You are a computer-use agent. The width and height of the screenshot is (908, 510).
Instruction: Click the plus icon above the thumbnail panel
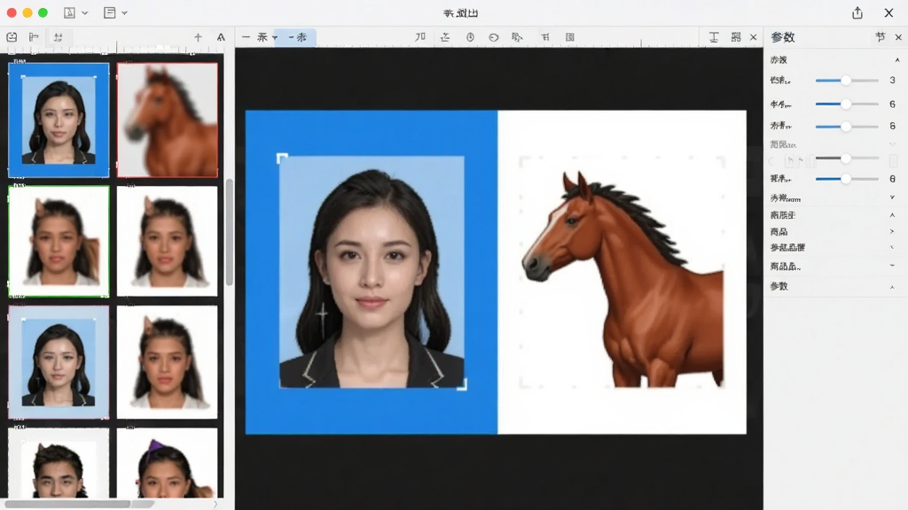[198, 37]
